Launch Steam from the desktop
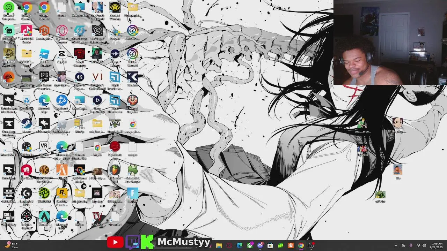Viewport: 447px width, 251px height. point(27,125)
